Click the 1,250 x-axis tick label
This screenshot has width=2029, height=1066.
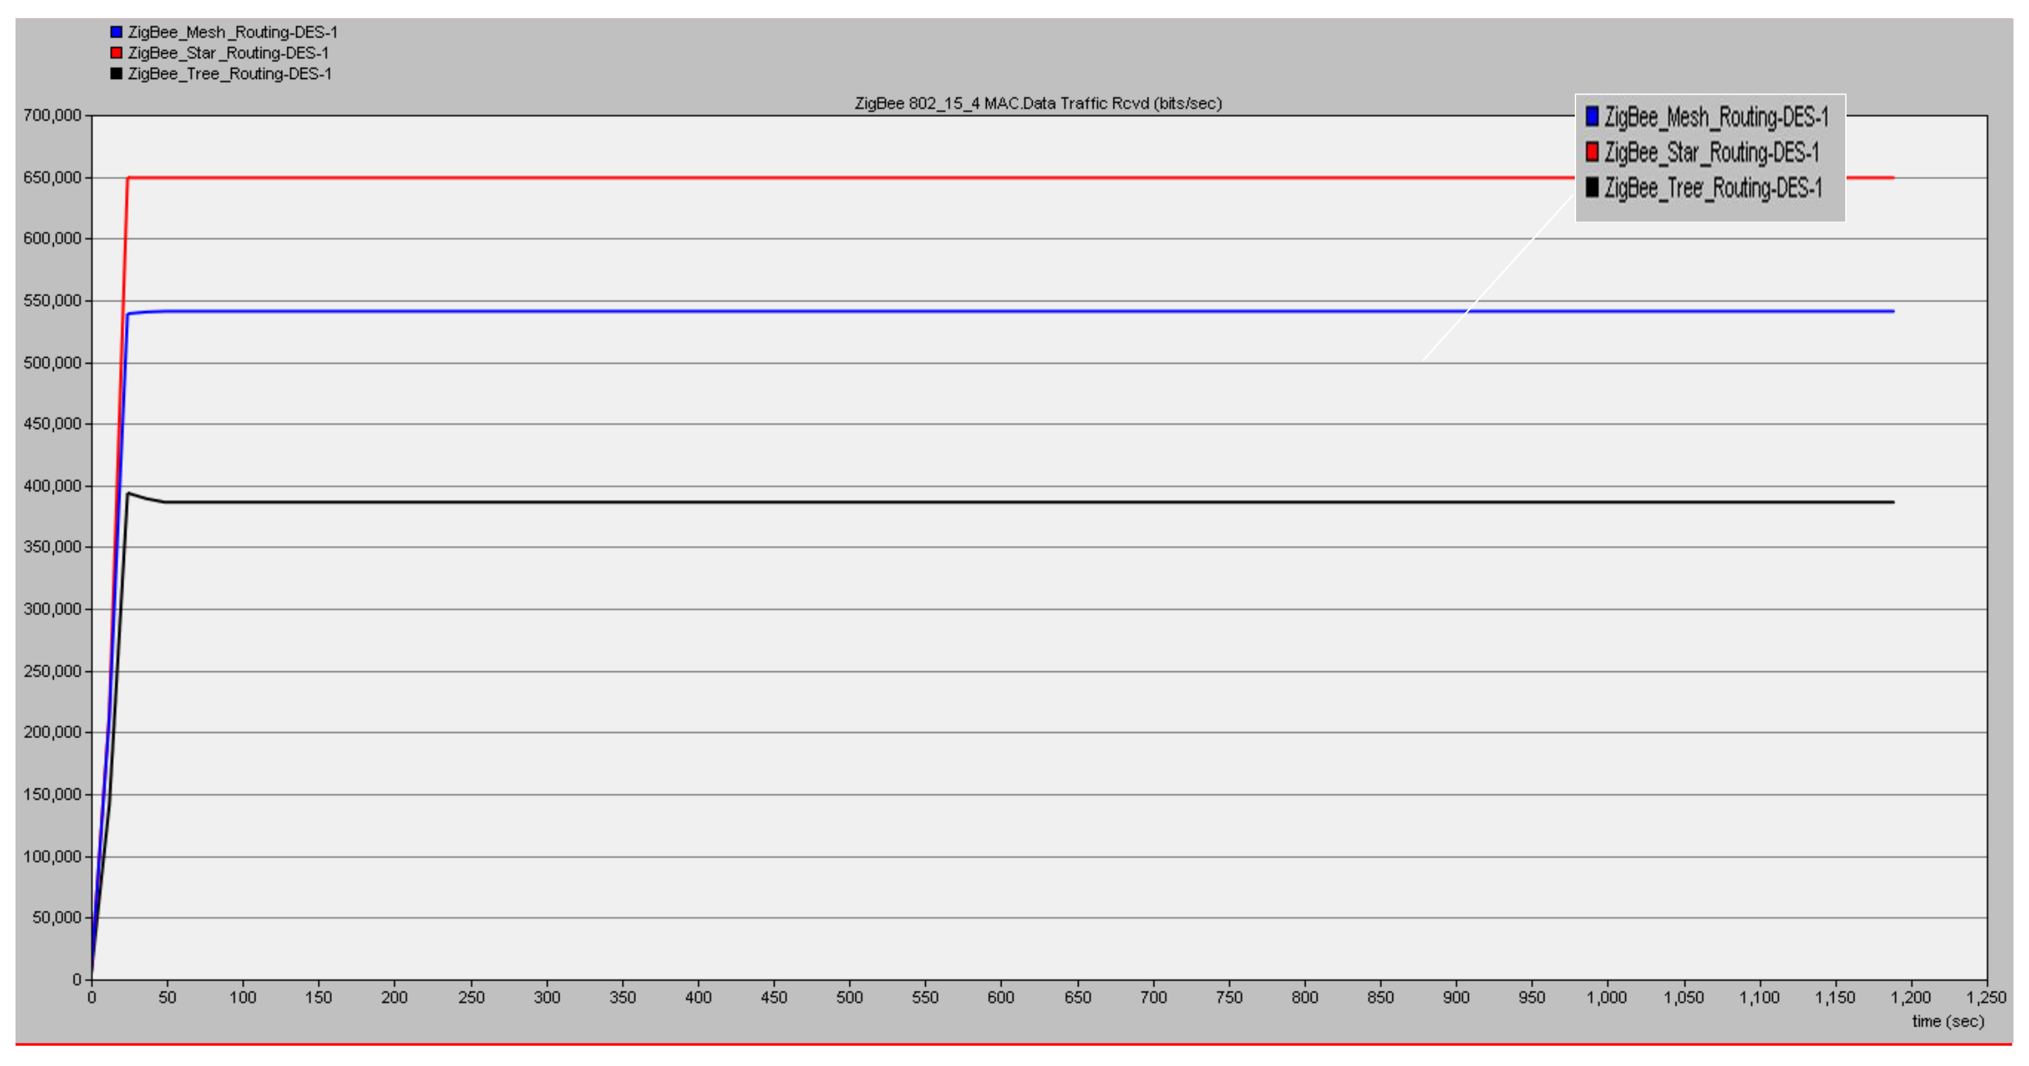[1986, 997]
